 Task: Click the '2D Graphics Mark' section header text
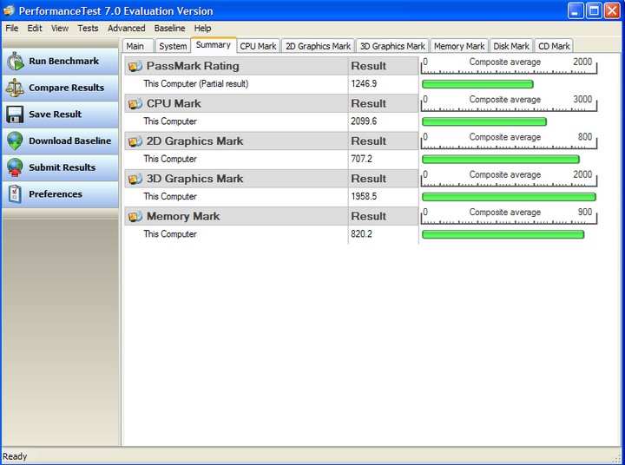point(194,141)
